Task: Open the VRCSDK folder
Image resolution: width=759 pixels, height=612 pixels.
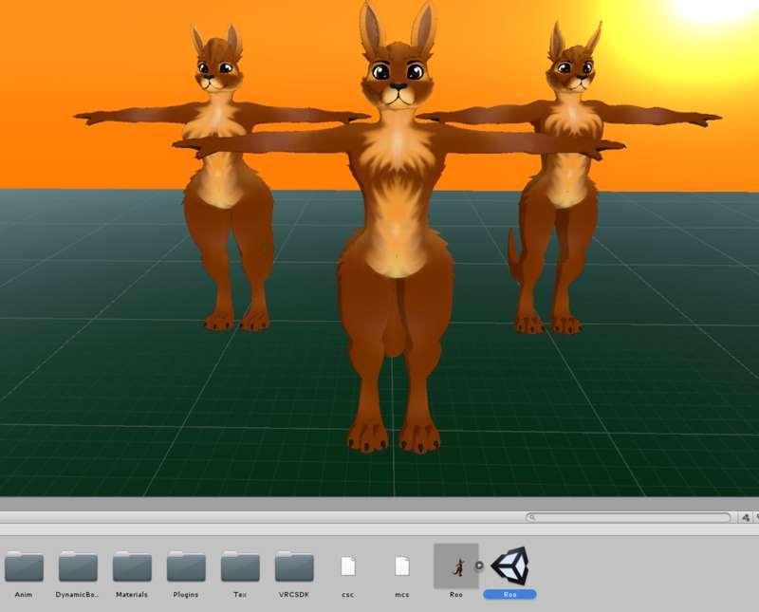Action: (x=294, y=566)
